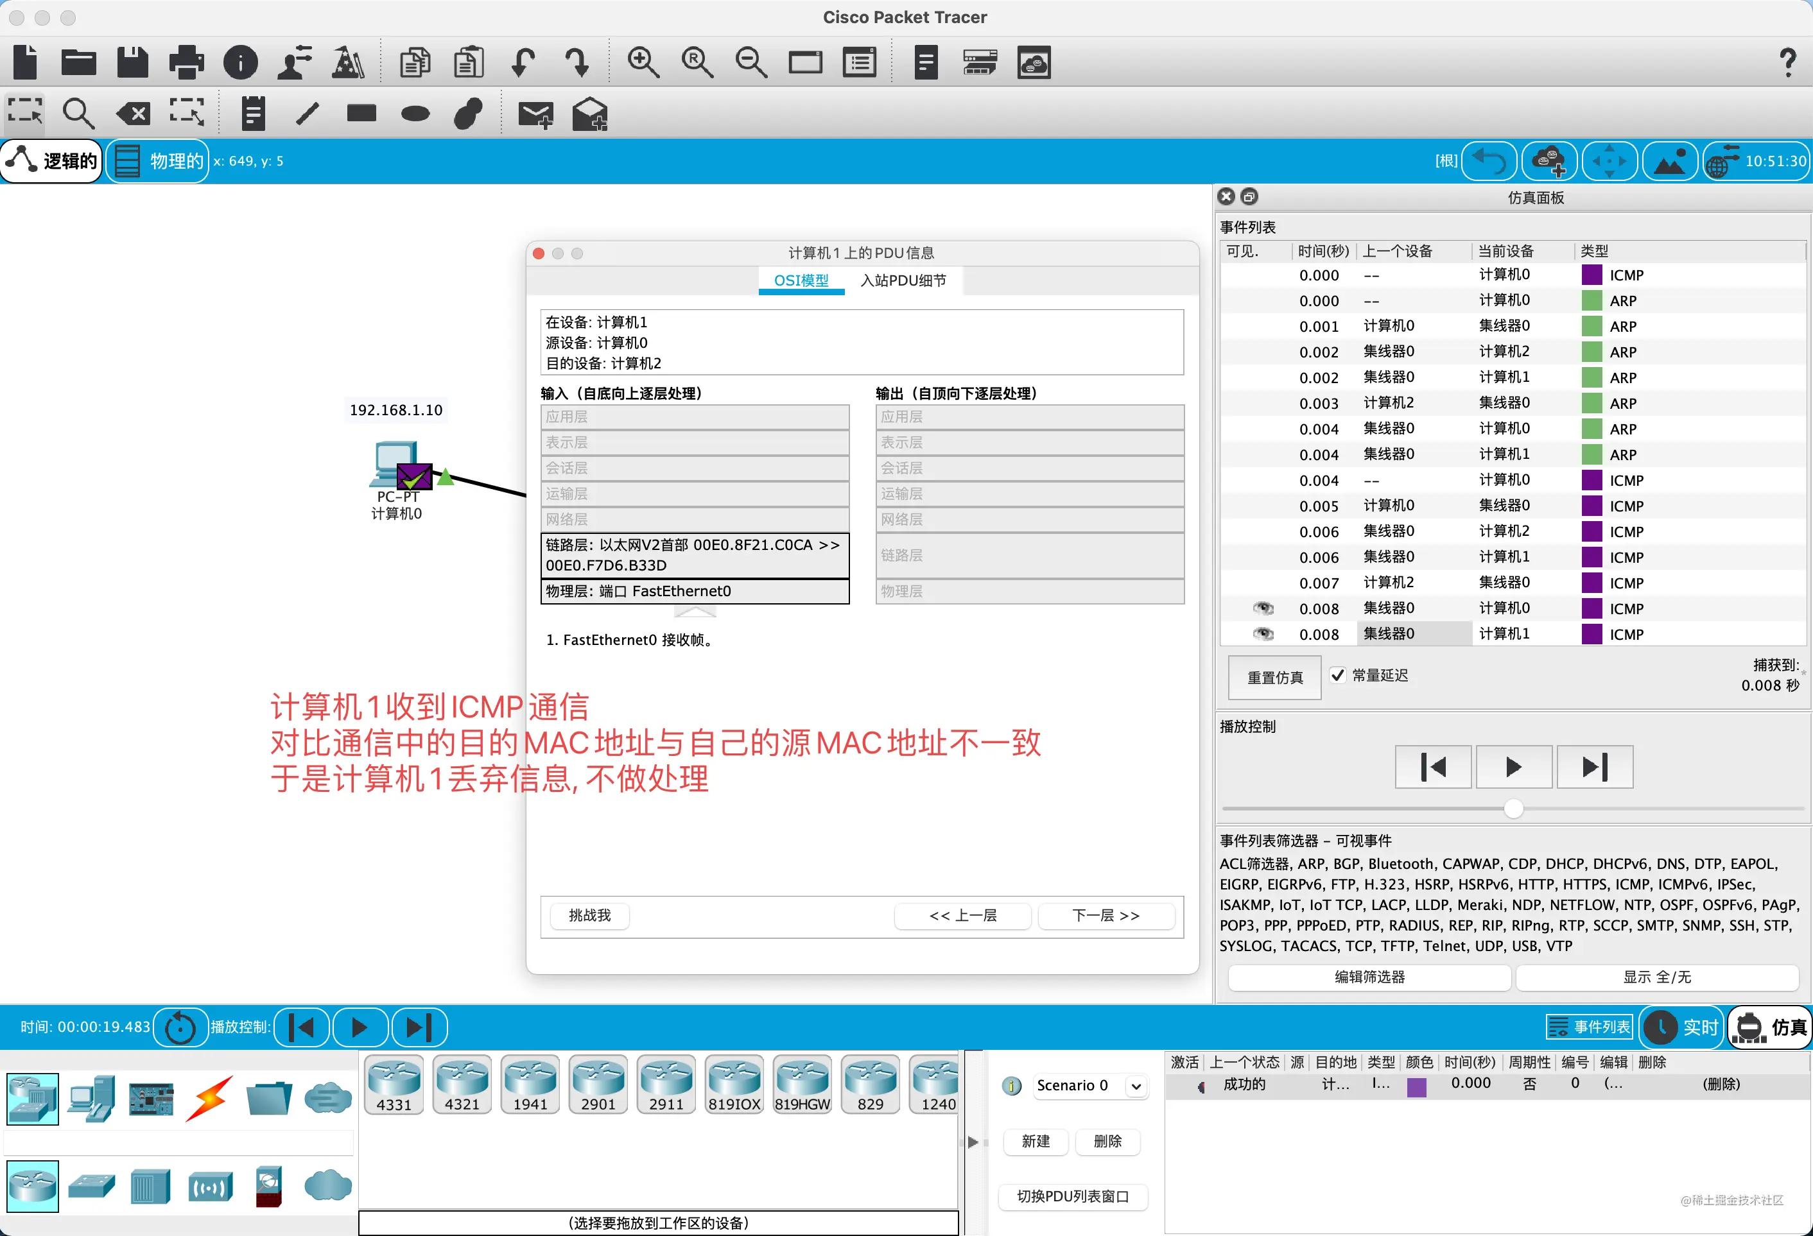Select the 计算机0 PC on workspace
Viewport: 1813px width, 1236px height.
click(x=396, y=465)
